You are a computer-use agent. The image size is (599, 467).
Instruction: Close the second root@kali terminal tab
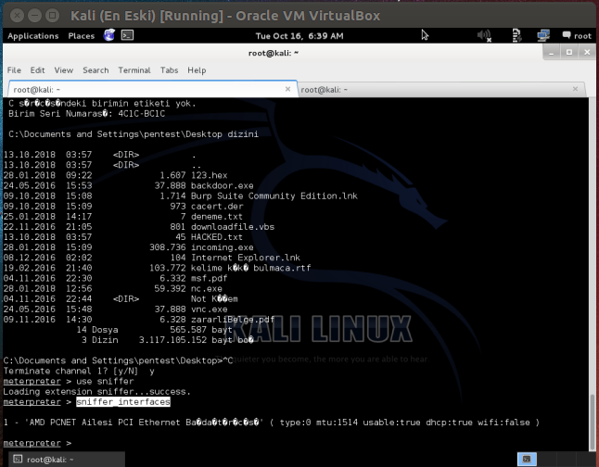(575, 89)
